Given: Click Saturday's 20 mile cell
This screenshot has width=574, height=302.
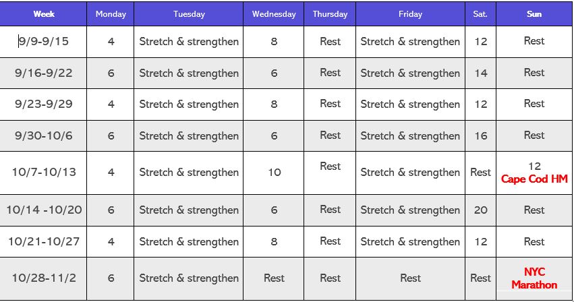Looking at the screenshot, I should [480, 210].
